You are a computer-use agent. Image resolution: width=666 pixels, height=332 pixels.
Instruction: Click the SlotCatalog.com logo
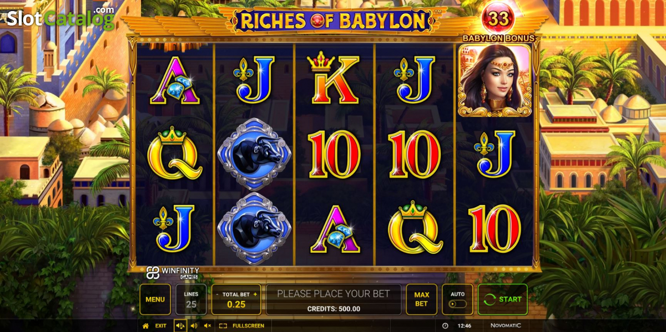tap(60, 17)
